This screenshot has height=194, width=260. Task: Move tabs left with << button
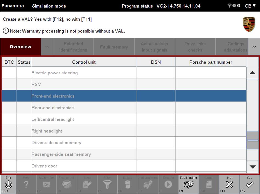47,47
